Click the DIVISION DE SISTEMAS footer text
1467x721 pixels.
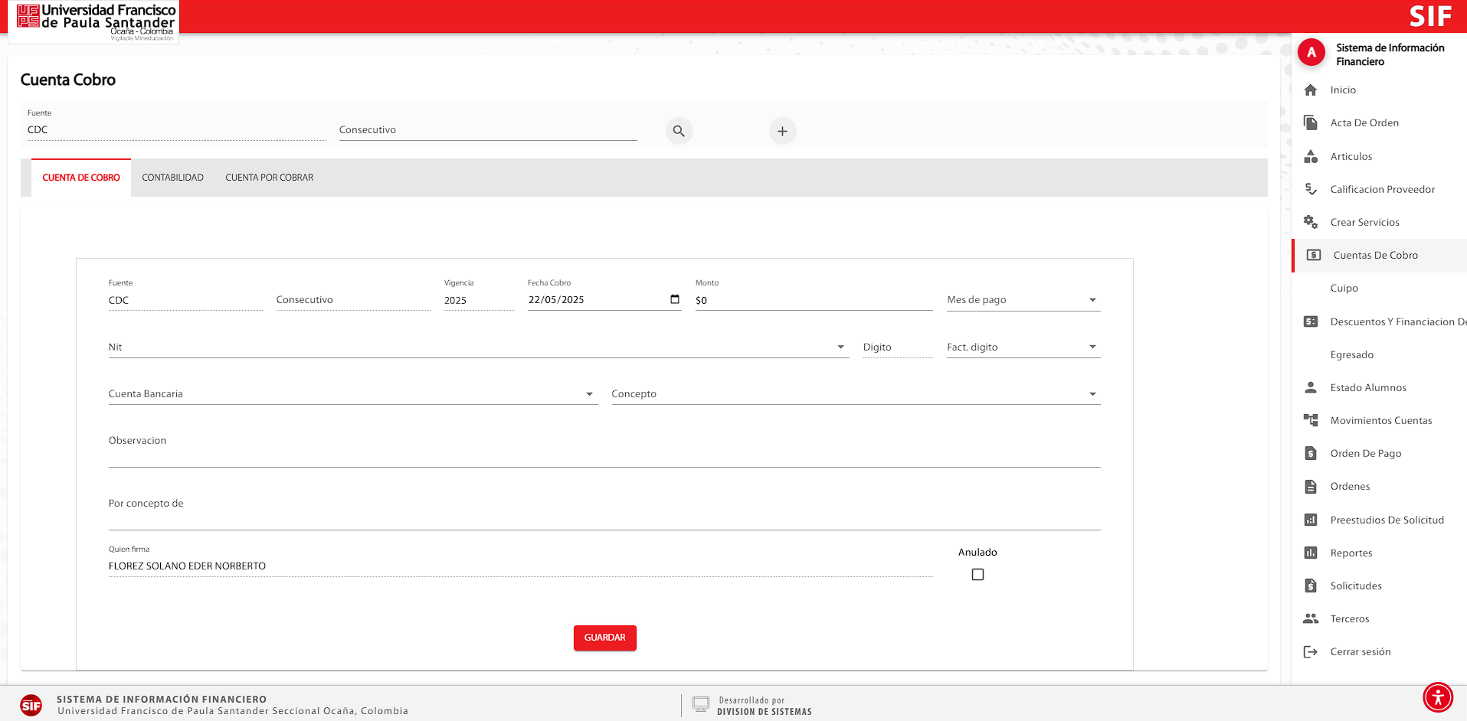tap(764, 712)
